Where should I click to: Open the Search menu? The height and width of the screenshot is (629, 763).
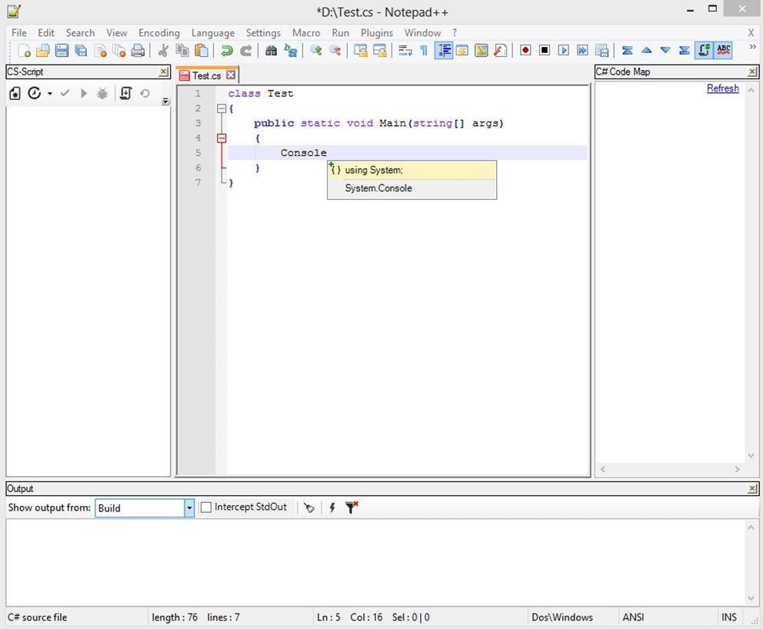(x=80, y=32)
